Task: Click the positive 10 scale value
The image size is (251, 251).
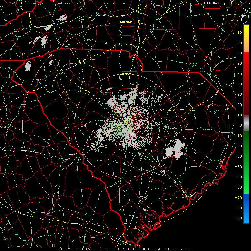Action: click(x=240, y=115)
